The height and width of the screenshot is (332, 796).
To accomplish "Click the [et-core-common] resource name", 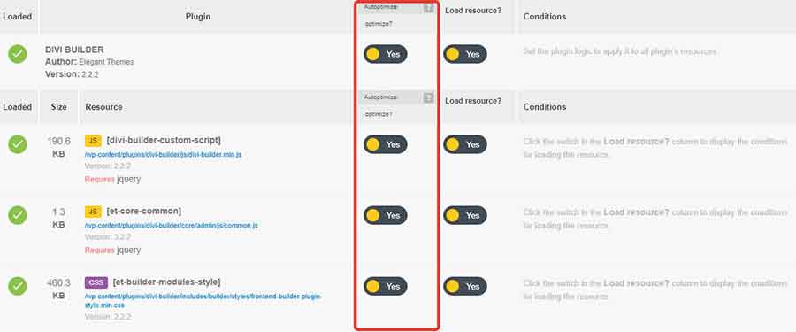I will [x=143, y=211].
